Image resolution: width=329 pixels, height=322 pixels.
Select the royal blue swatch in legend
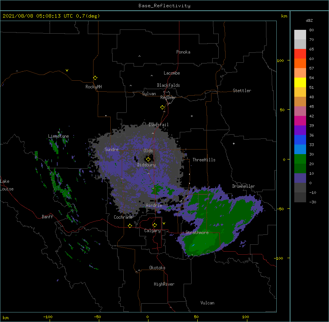[x=300, y=140]
